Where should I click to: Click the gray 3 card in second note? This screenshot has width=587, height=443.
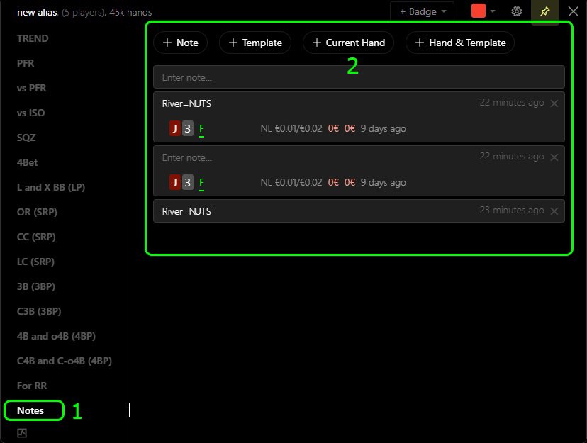click(x=187, y=182)
